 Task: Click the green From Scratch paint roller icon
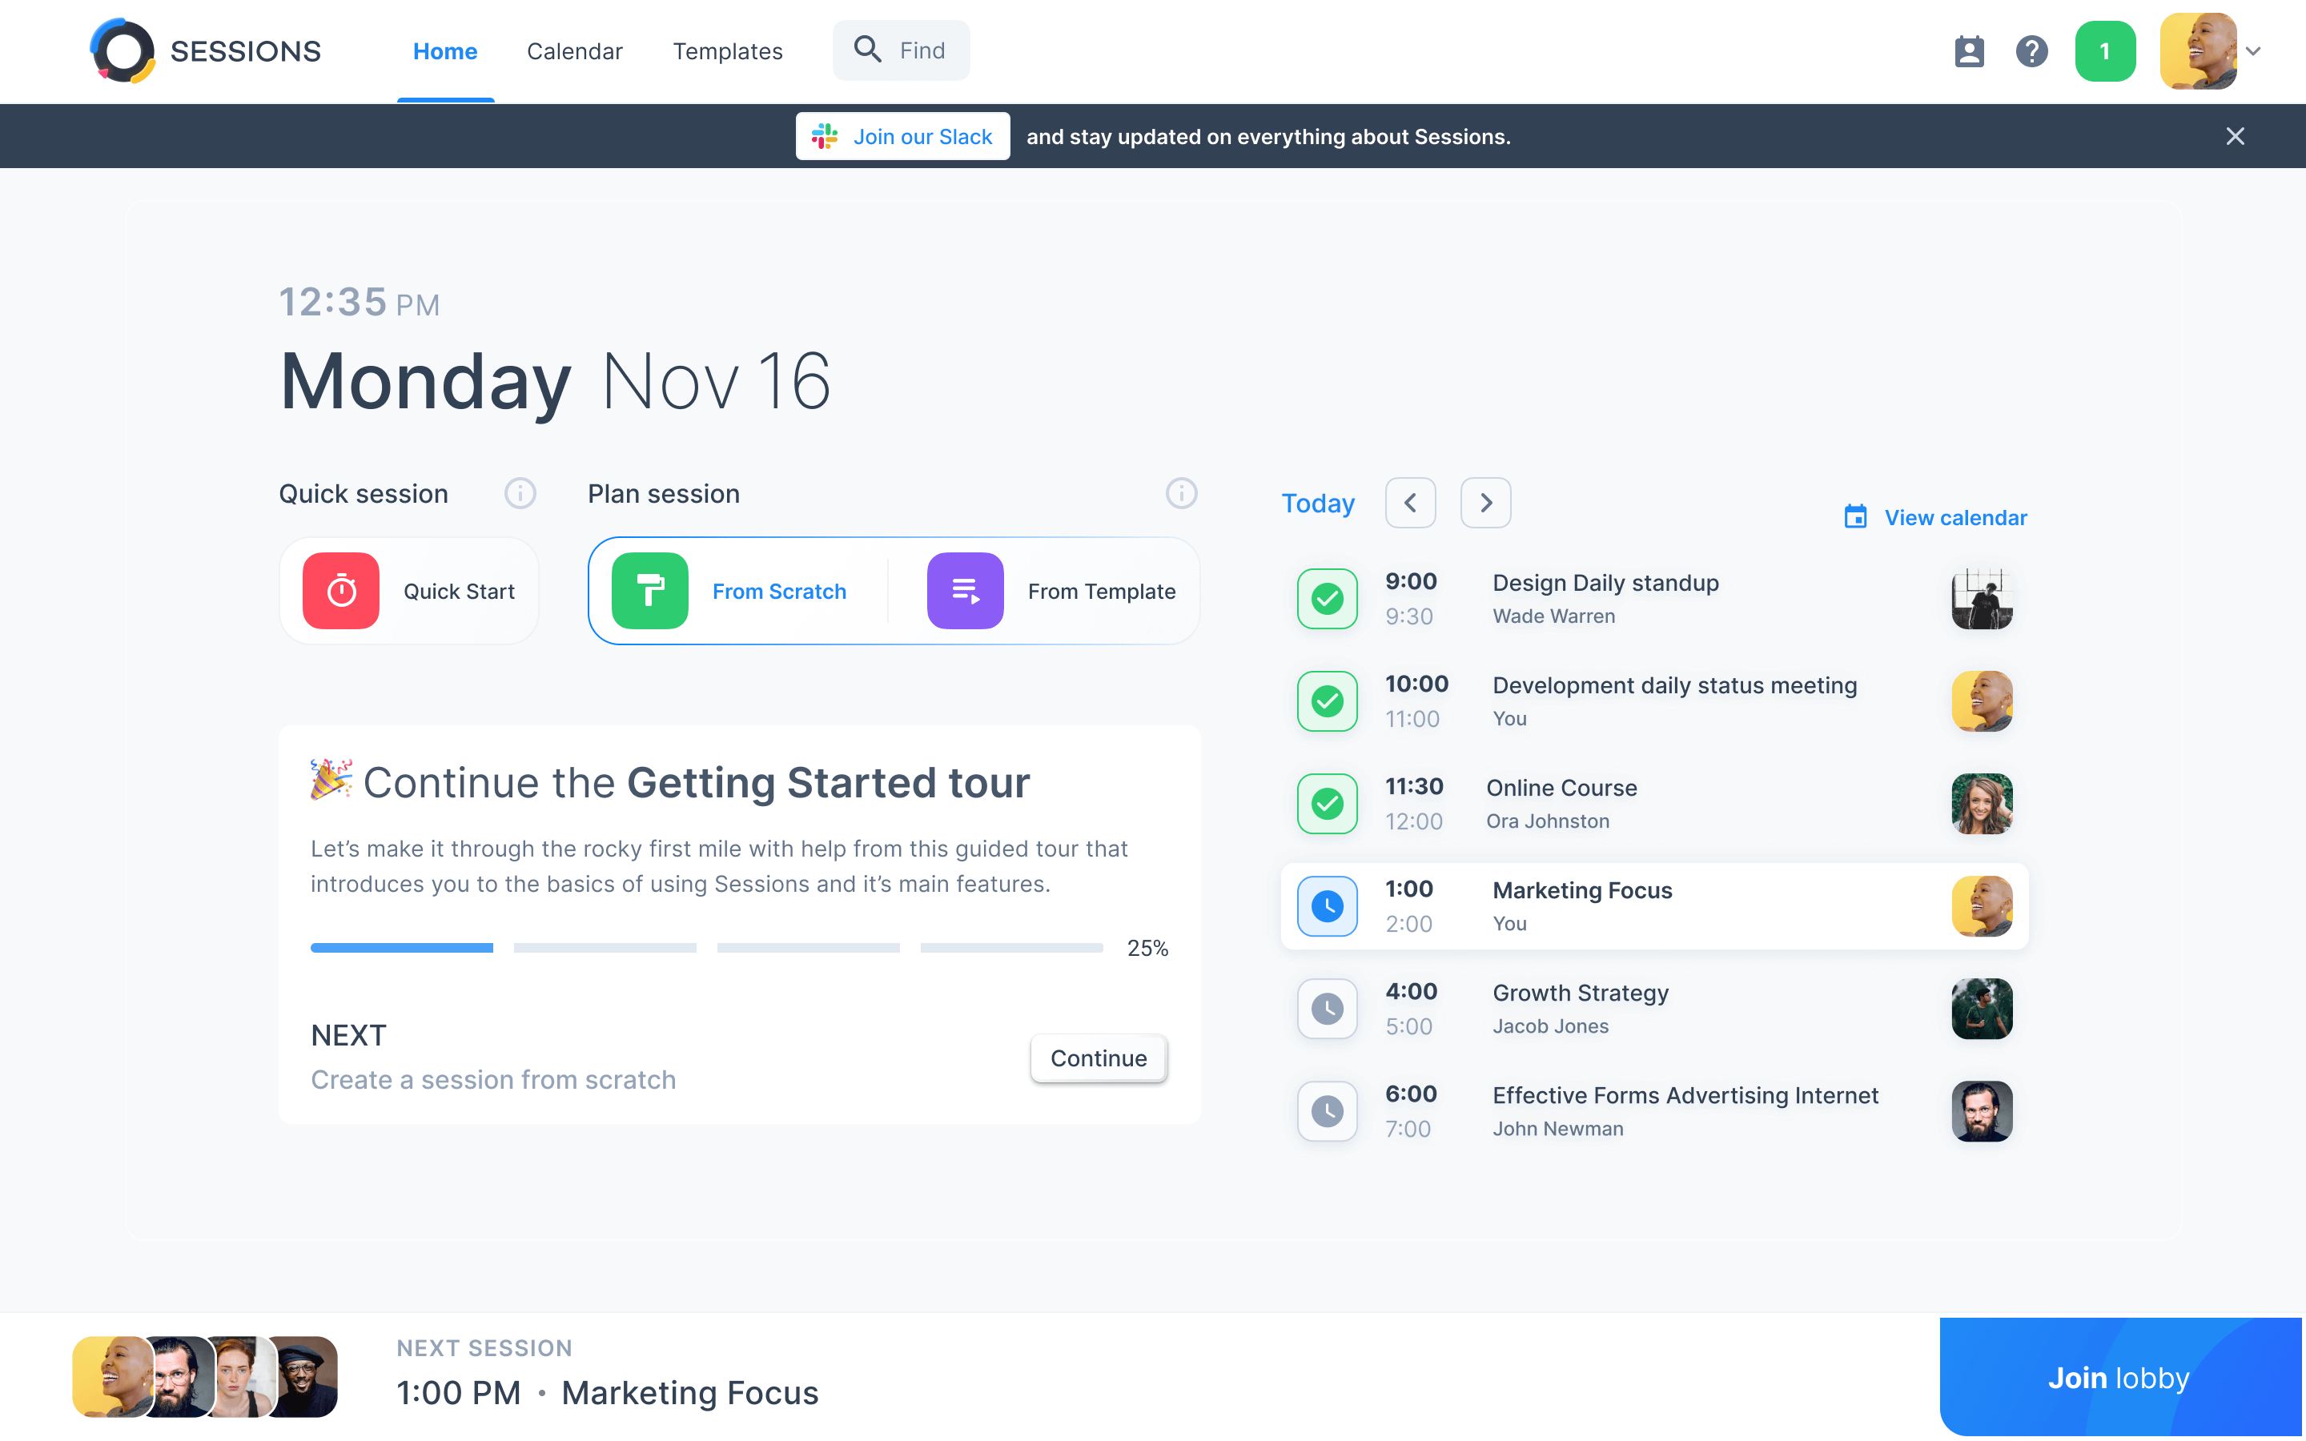point(650,591)
